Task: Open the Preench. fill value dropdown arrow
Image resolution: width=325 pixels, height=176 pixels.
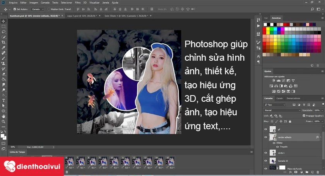Action: pos(322,121)
